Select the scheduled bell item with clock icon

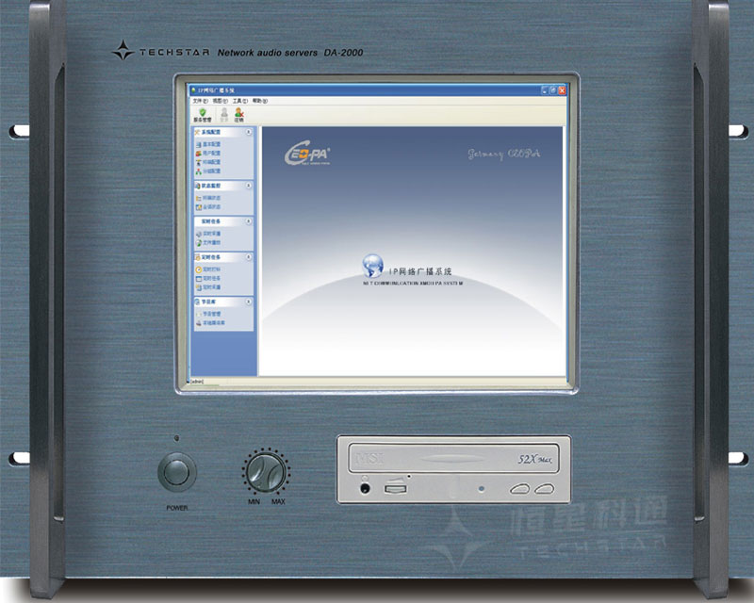pos(209,269)
